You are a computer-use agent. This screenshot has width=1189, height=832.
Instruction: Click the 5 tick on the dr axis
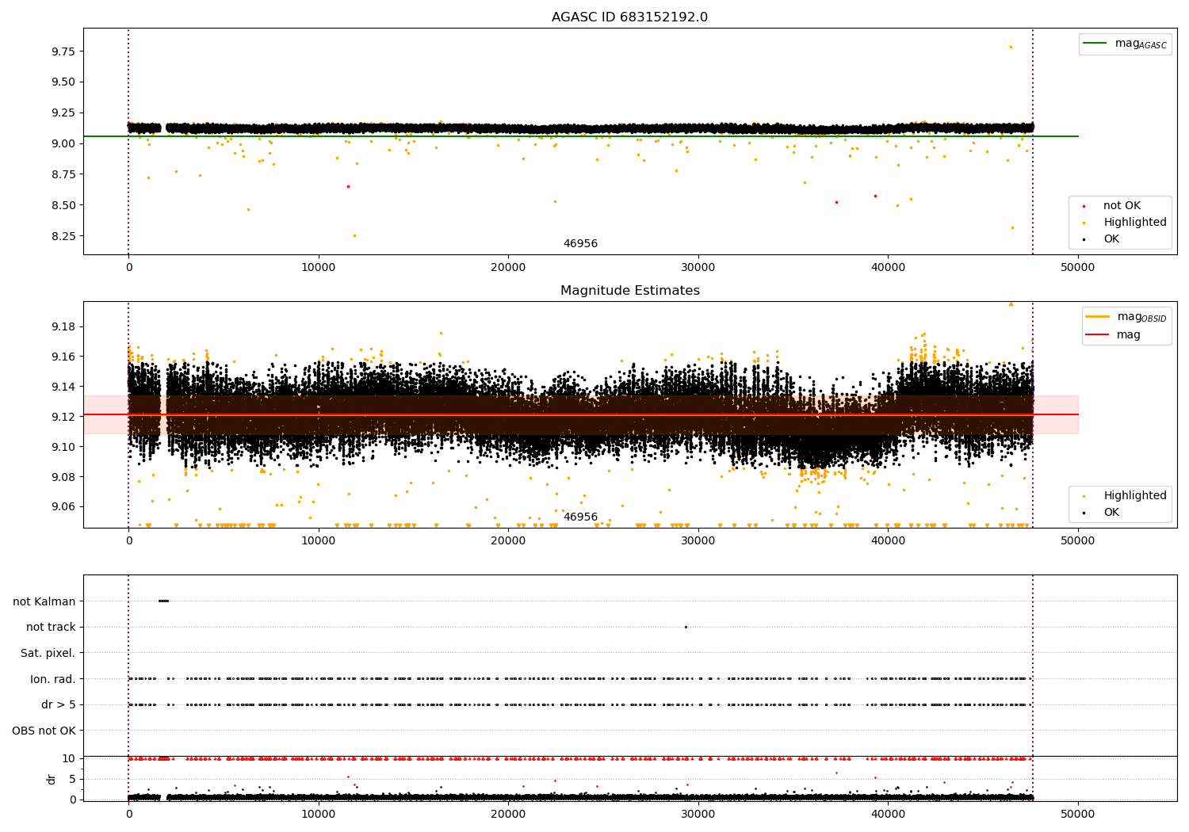[72, 779]
